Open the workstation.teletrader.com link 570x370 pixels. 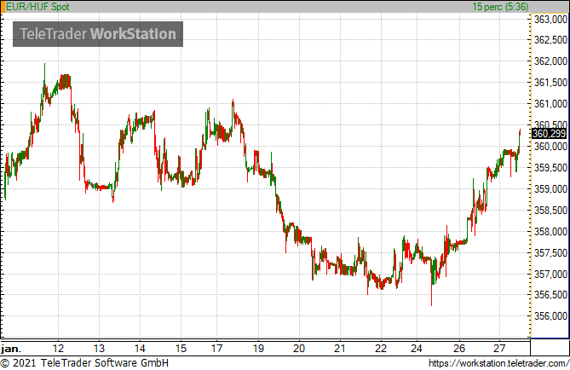[498, 363]
